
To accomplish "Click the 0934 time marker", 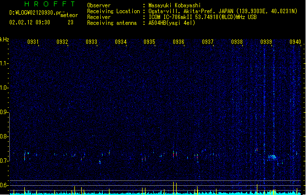I will 121,42.
